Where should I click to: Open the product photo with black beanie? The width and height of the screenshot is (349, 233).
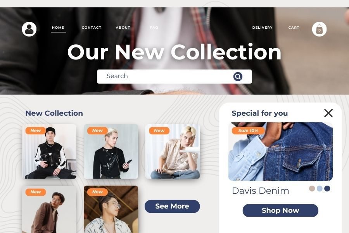pos(49,151)
